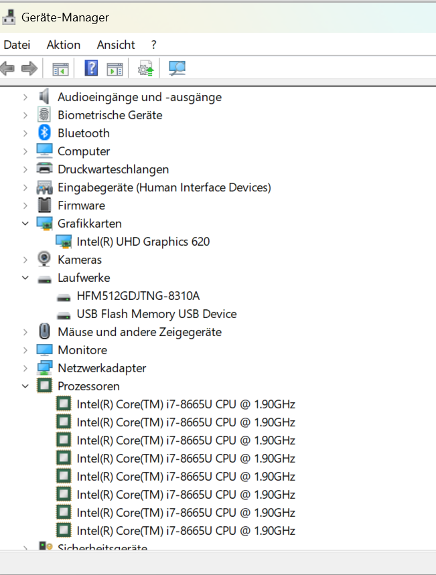The width and height of the screenshot is (436, 575).
Task: Select the Monitore category label
Action: tap(82, 350)
